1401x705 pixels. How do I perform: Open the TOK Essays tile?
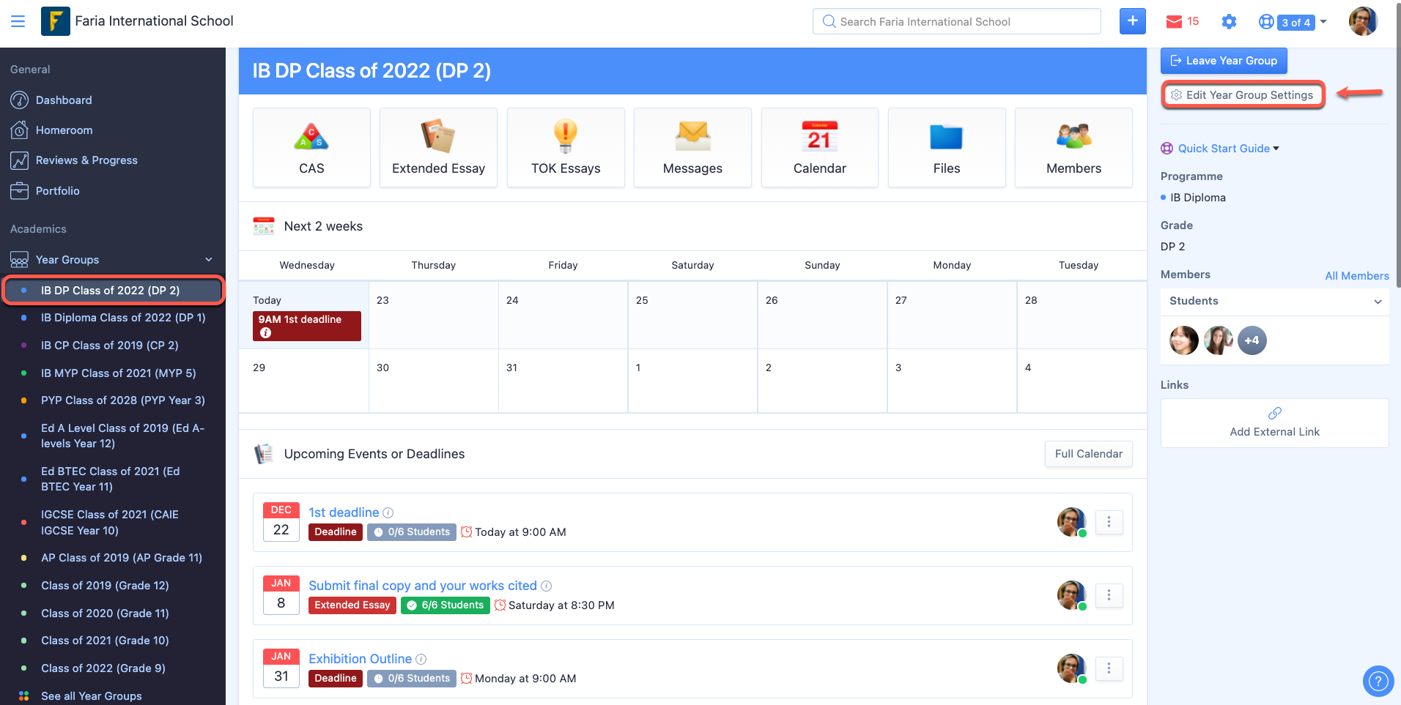[566, 148]
